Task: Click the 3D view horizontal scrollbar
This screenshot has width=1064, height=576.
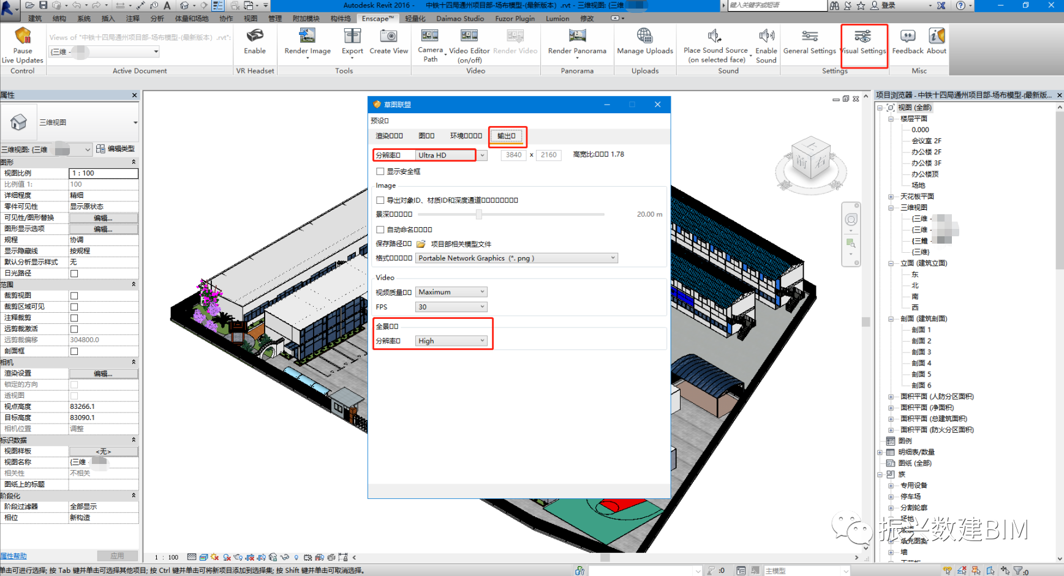Action: click(605, 558)
